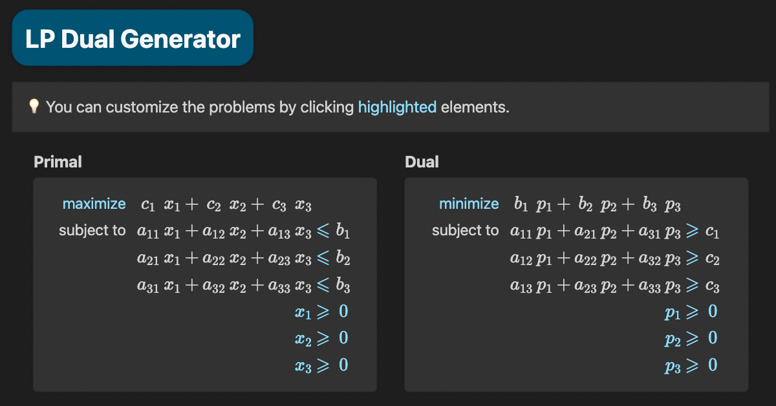Toggle the x₁ ⩾ 0 sign constraint
The width and height of the screenshot is (776, 406).
click(323, 312)
